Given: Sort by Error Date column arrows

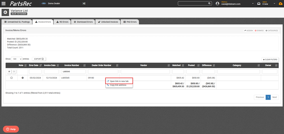Looking at the screenshot, I should tap(40, 65).
